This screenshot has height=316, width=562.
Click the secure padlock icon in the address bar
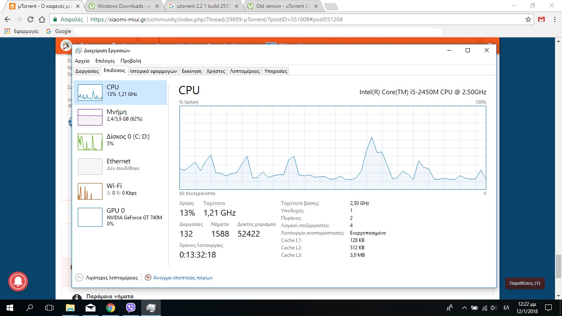point(55,19)
